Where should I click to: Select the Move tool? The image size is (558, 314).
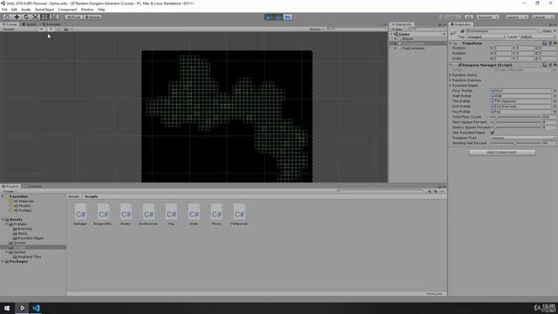[x=17, y=17]
